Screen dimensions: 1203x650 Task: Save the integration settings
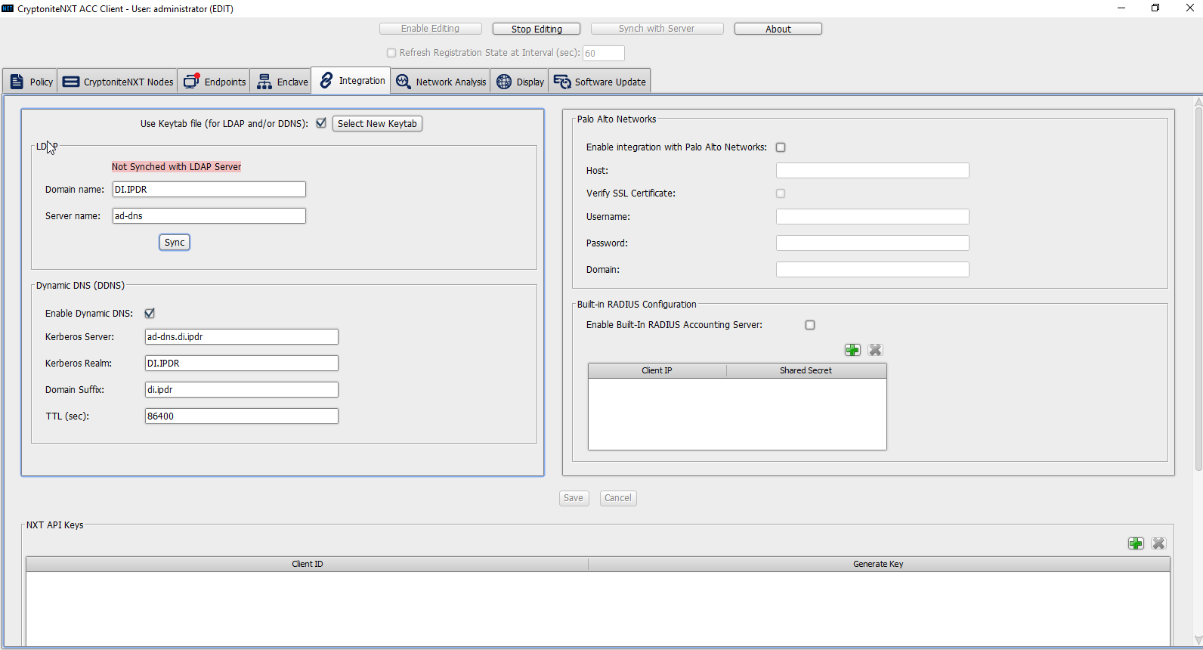coord(574,498)
